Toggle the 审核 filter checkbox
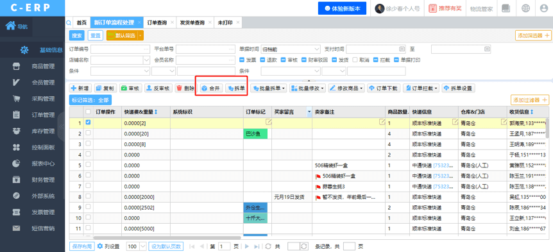The height and width of the screenshot is (252, 553). pos(284,60)
